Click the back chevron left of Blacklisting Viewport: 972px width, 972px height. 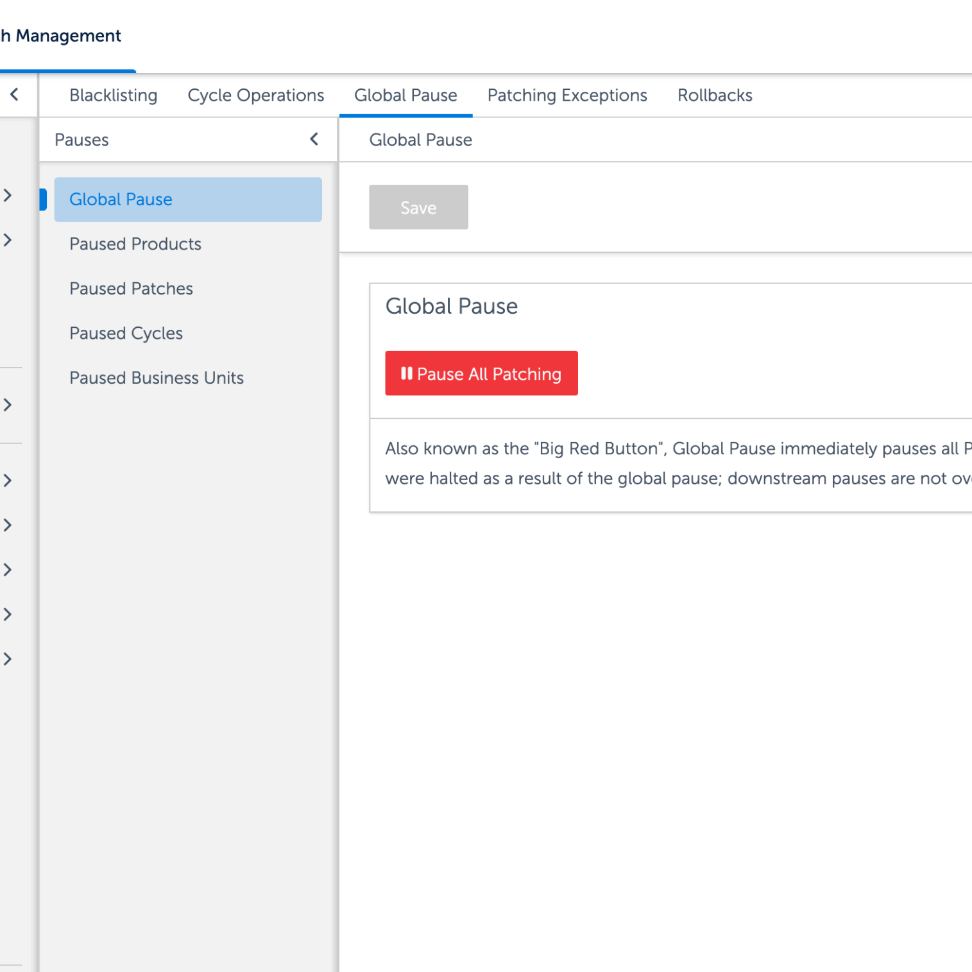point(14,95)
